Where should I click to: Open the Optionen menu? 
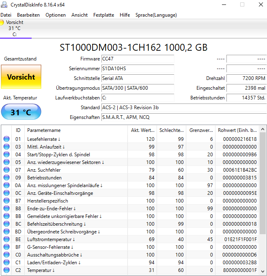click(x=56, y=15)
